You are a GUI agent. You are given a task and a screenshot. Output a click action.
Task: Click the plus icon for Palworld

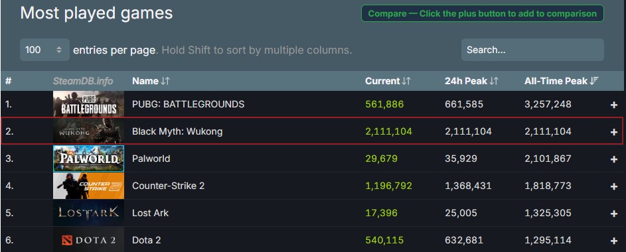(x=613, y=159)
